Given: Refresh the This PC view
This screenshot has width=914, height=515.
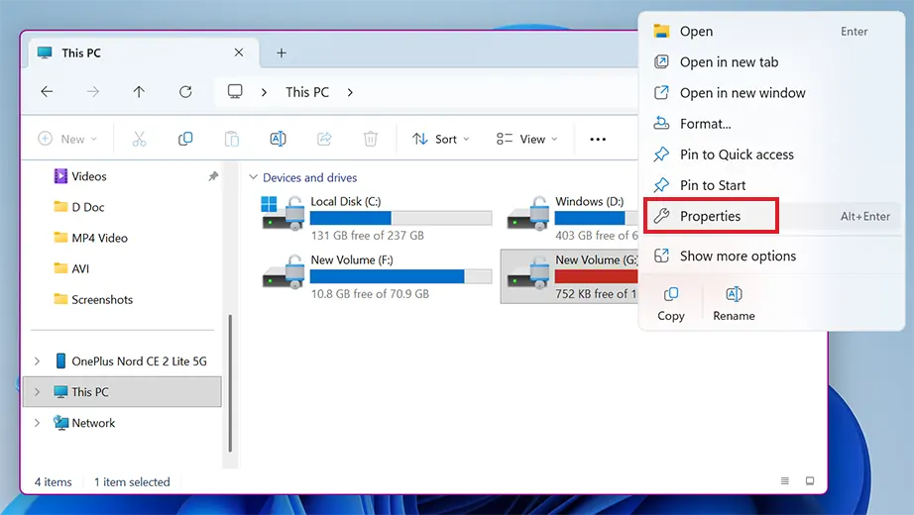Looking at the screenshot, I should pyautogui.click(x=185, y=91).
